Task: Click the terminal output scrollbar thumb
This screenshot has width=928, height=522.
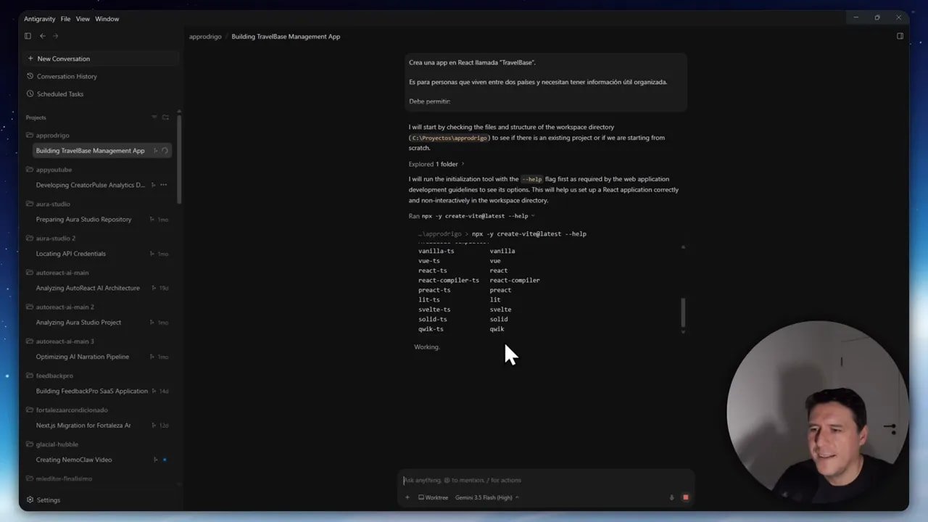Action: 682,312
